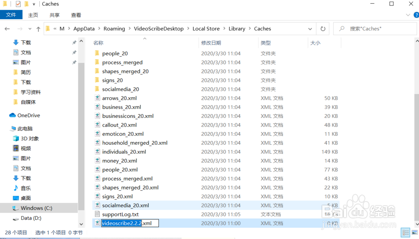Image resolution: width=419 pixels, height=239 pixels.
Task: Select shapes_merged_20.xml file name
Action: click(x=130, y=188)
